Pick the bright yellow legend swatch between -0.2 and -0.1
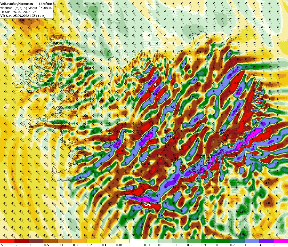 pyautogui.click(x=94, y=241)
